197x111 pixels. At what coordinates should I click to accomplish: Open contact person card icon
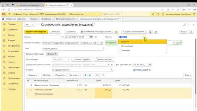coord(102,43)
